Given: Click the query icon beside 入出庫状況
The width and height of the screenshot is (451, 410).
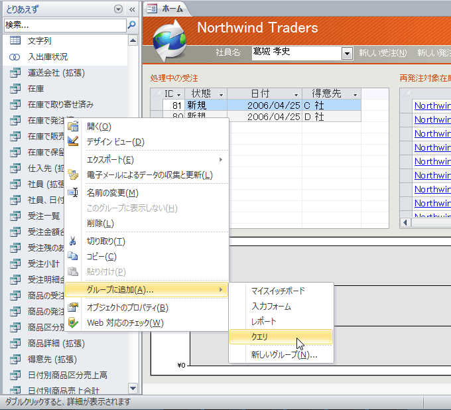Looking at the screenshot, I should [x=15, y=57].
